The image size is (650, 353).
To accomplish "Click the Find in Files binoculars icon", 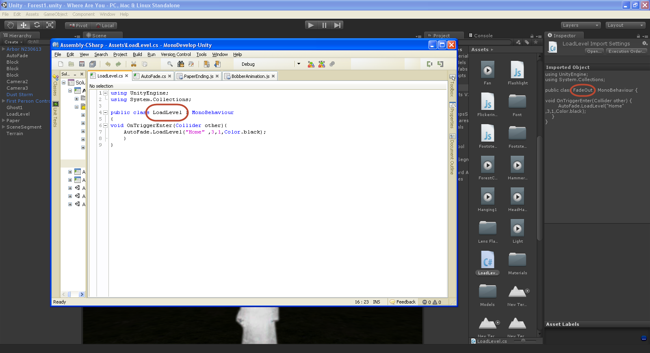I will (181, 64).
